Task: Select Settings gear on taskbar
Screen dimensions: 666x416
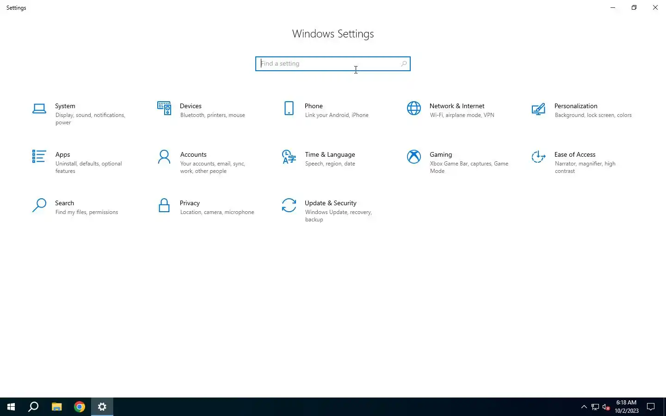Action: tap(102, 407)
